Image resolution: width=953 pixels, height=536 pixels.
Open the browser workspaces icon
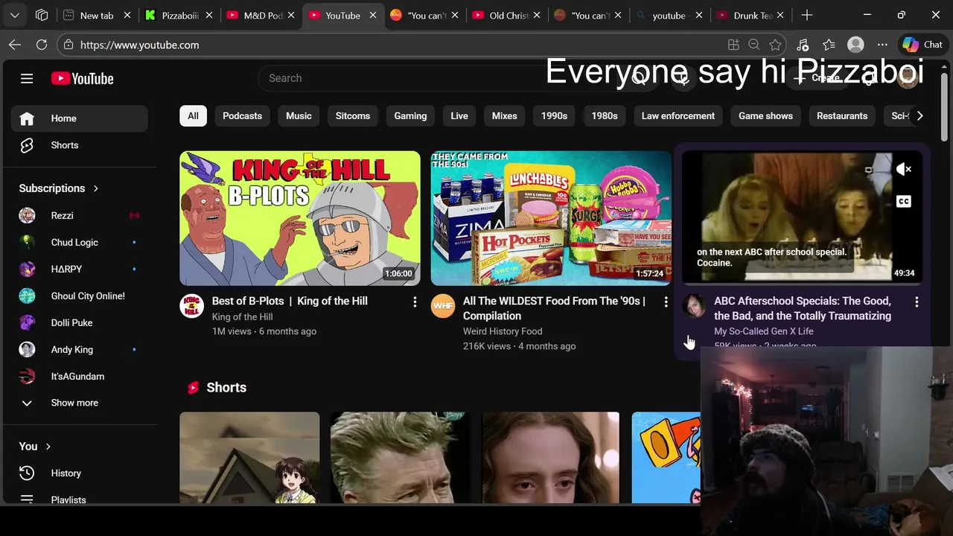coord(42,15)
